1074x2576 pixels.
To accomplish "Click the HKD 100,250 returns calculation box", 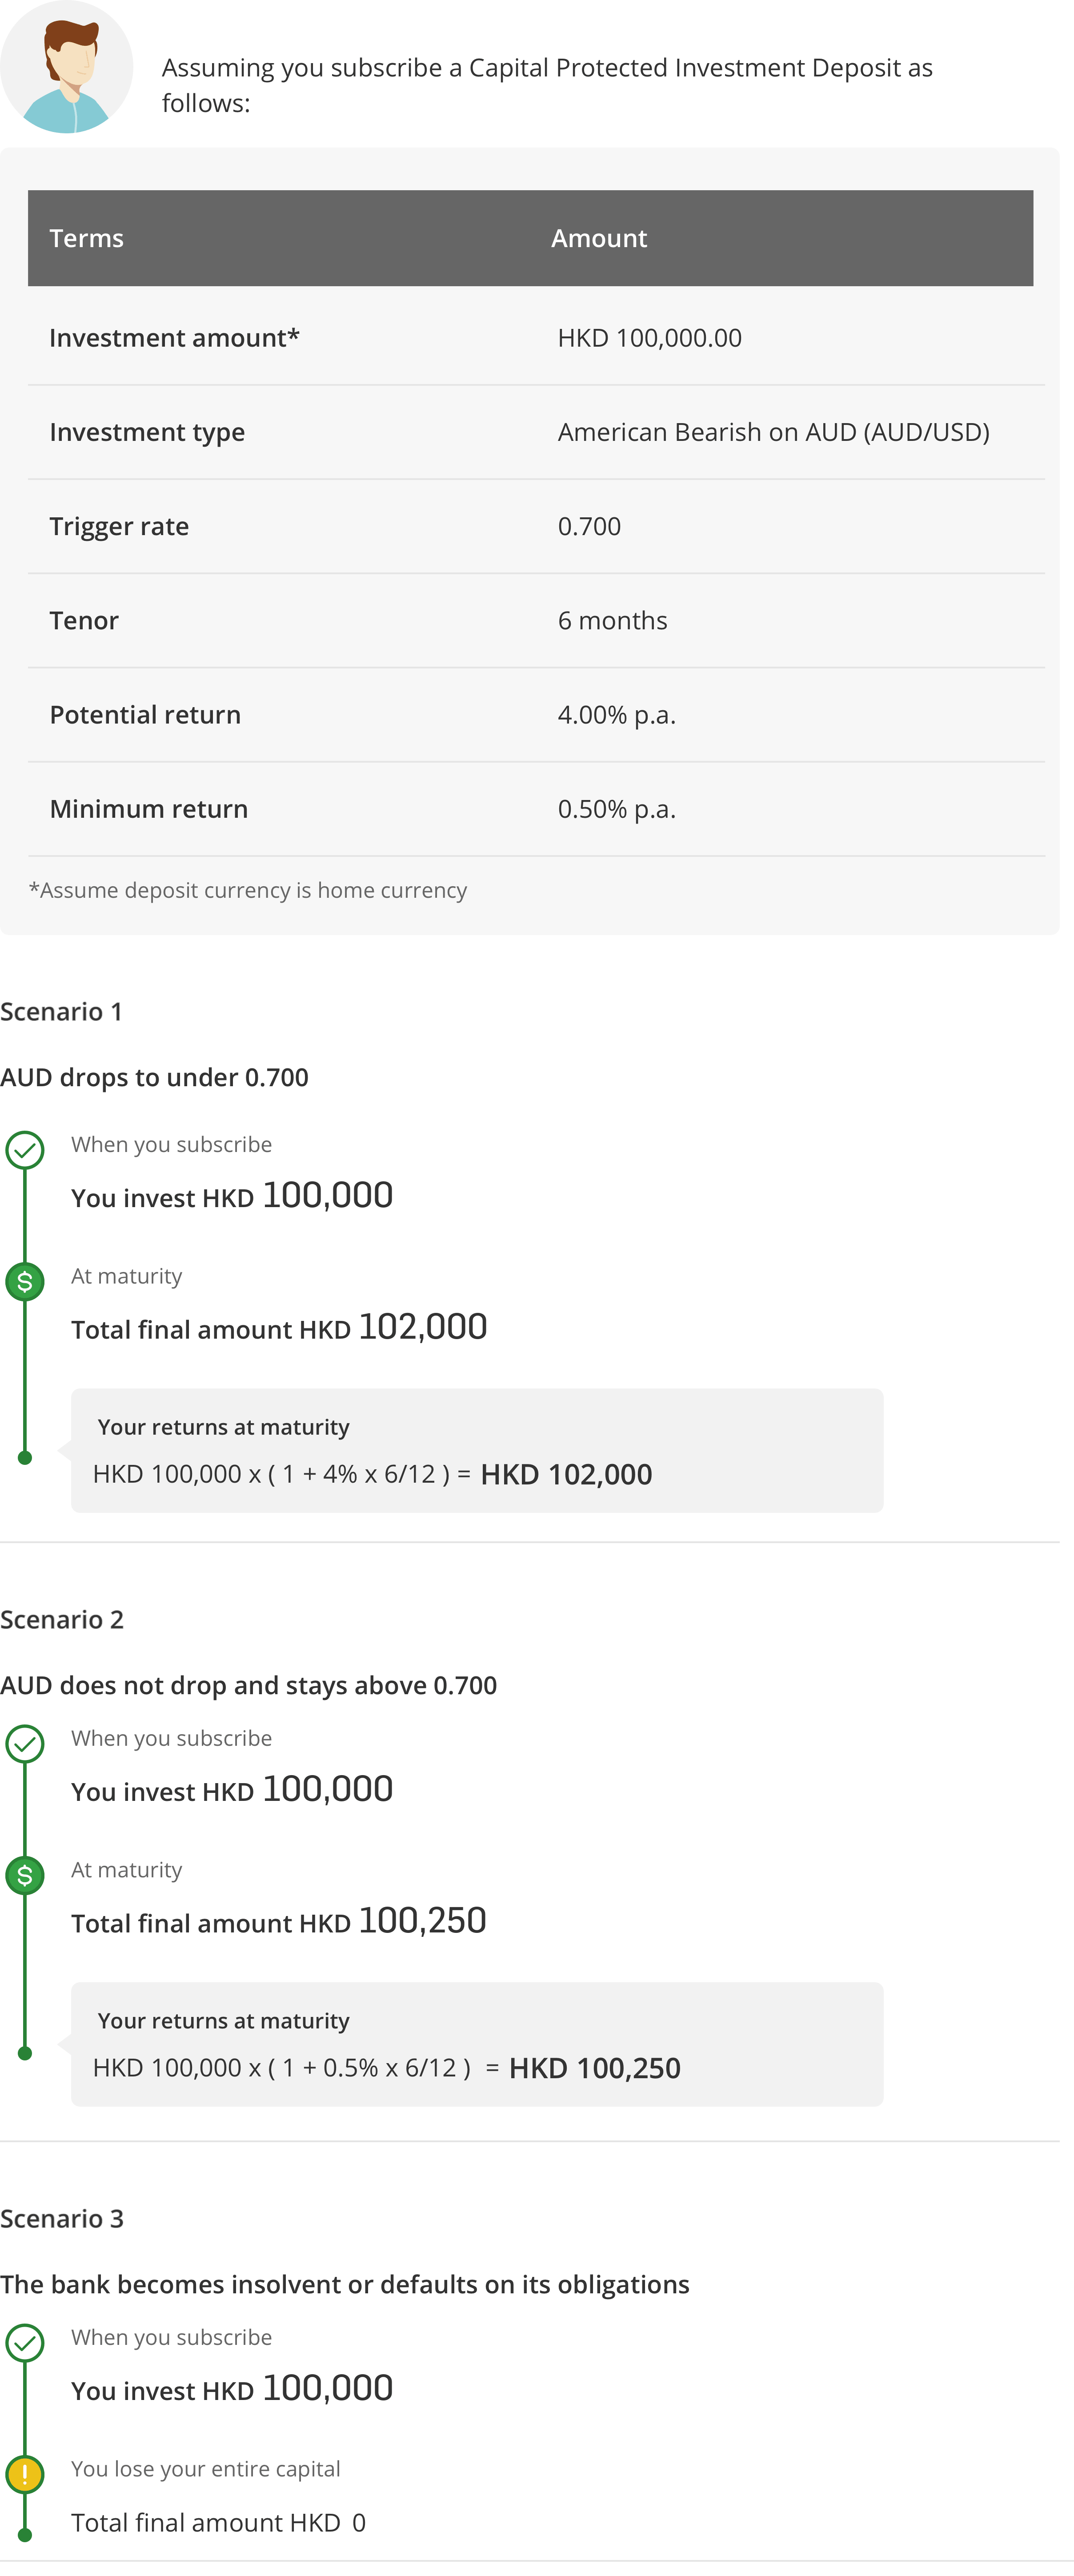I will [477, 2044].
